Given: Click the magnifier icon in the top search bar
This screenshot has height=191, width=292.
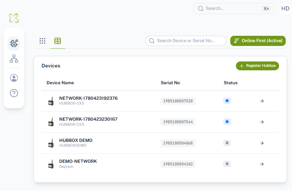Looking at the screenshot, I should (x=200, y=9).
